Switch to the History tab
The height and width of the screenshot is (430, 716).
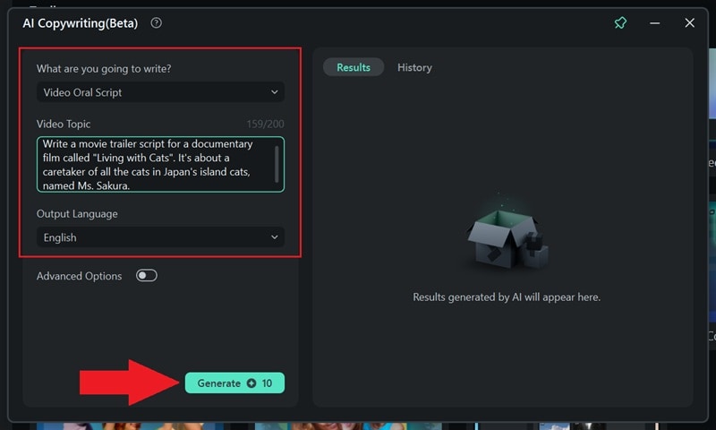pos(414,67)
